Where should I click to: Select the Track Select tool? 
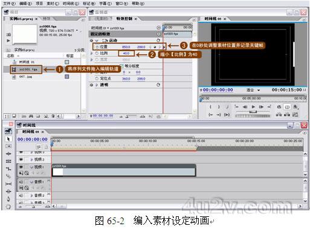8,146
